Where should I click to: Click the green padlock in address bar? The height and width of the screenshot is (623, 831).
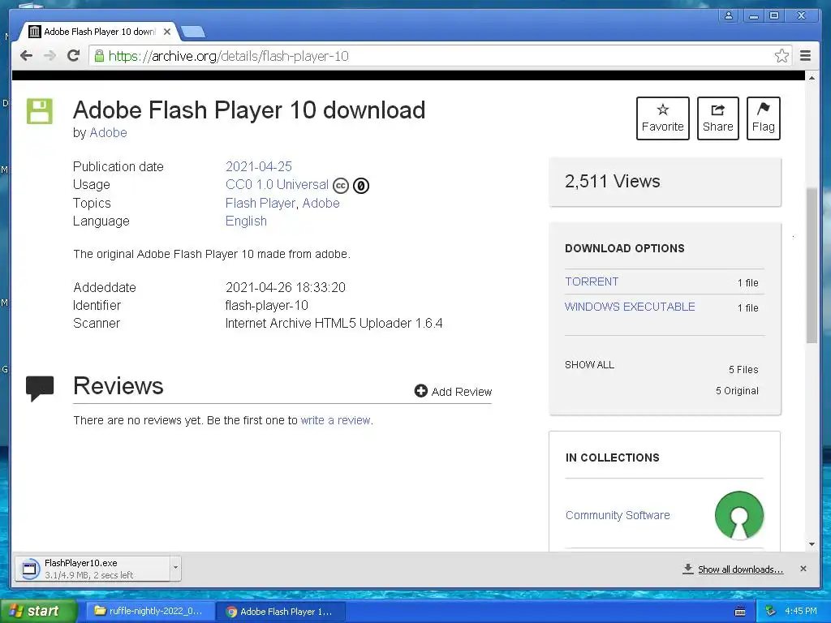point(99,56)
